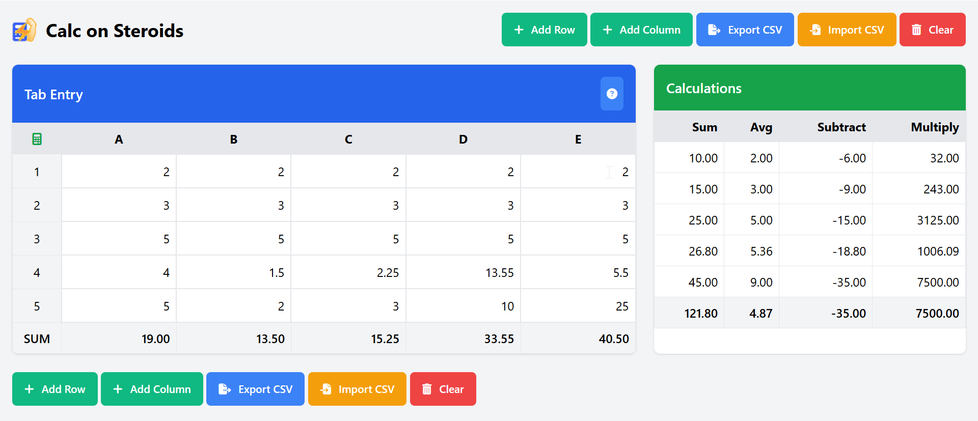Click the bottom Add Column button
The image size is (978, 421).
pyautogui.click(x=152, y=389)
